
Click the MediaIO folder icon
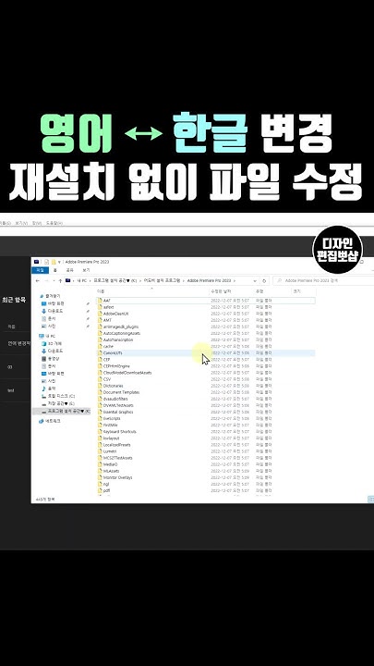pyautogui.click(x=100, y=464)
